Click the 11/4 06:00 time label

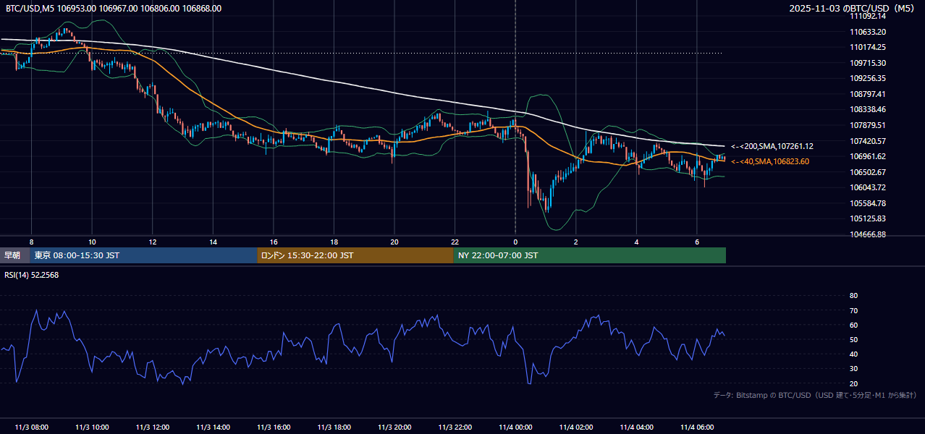coord(697,427)
